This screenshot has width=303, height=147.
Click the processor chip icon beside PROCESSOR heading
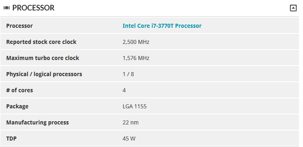[6, 8]
